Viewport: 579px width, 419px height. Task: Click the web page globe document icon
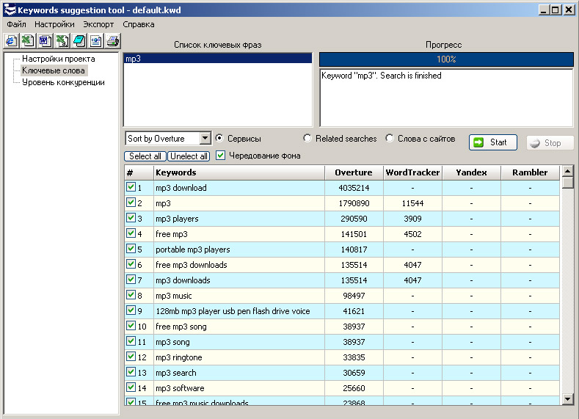(95, 40)
